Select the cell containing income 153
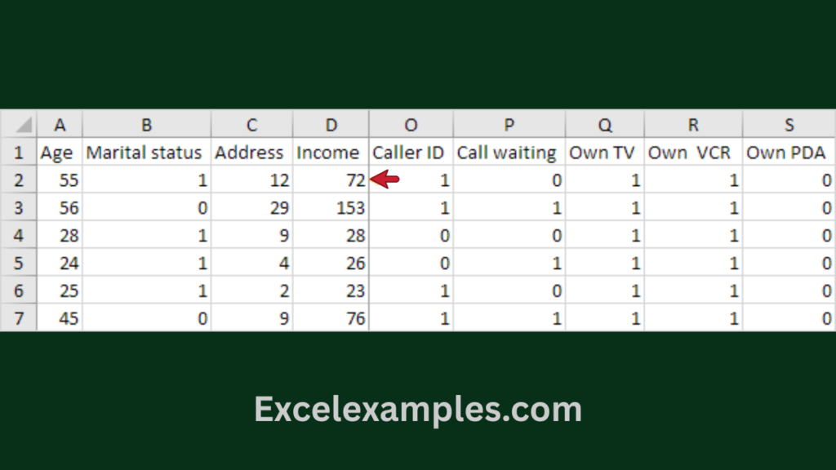The height and width of the screenshot is (470, 836). point(331,208)
